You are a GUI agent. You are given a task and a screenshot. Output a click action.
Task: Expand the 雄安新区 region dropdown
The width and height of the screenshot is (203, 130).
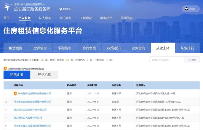[66, 9]
